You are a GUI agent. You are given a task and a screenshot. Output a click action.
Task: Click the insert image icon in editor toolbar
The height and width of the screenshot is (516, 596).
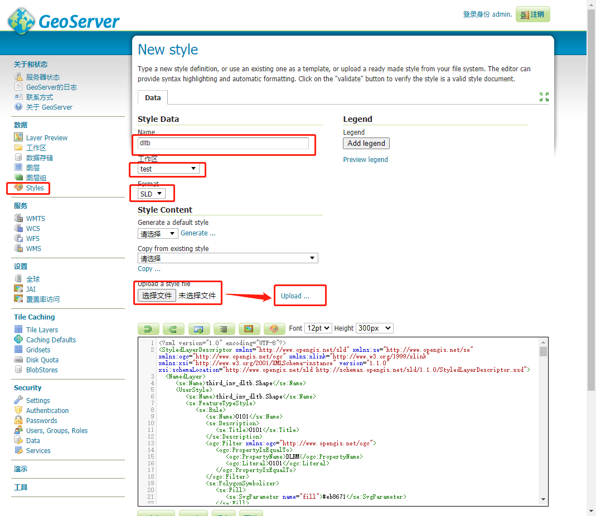[249, 328]
